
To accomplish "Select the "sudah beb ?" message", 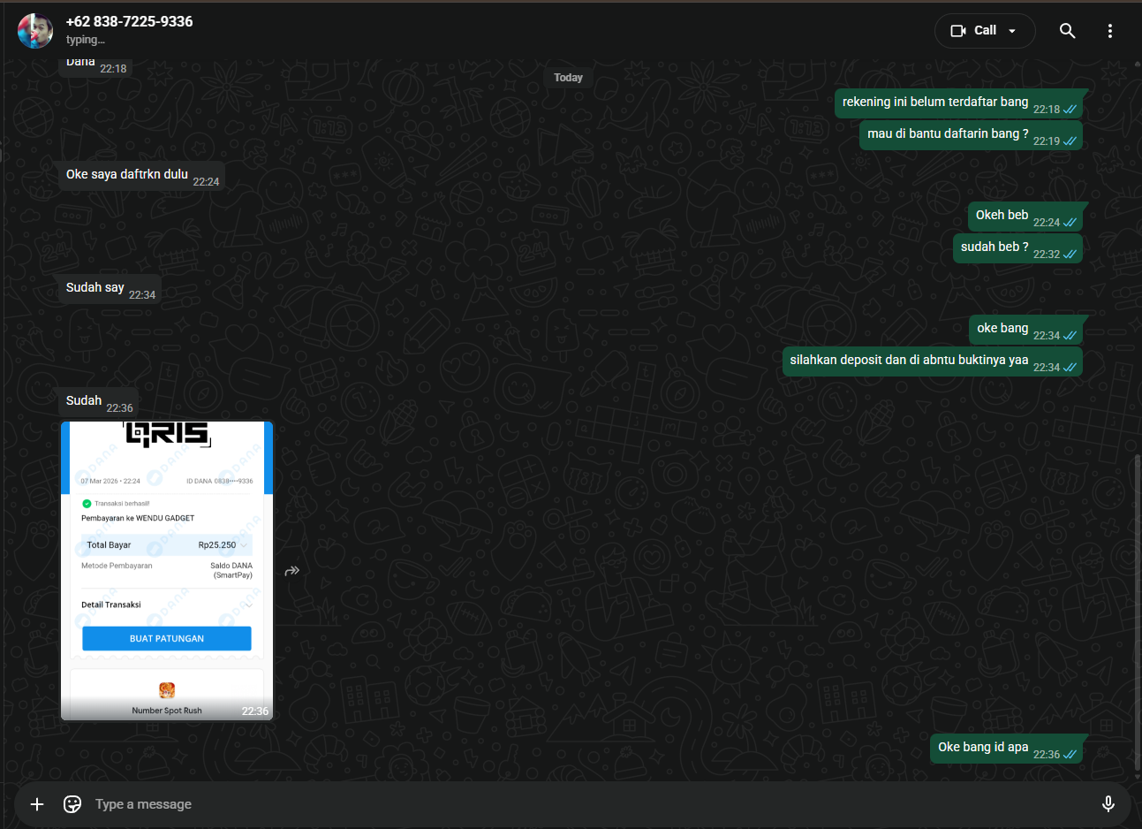I will click(x=1017, y=248).
